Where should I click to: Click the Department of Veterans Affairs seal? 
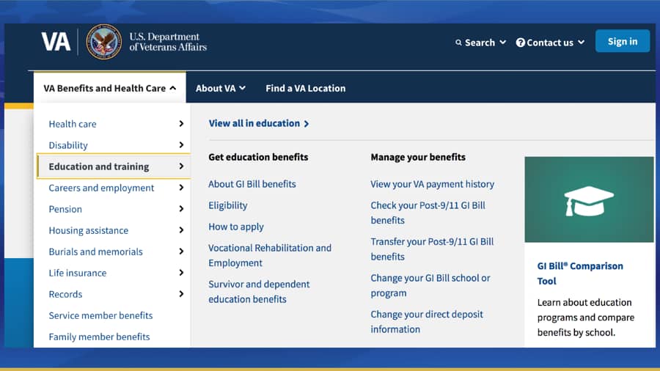[103, 42]
